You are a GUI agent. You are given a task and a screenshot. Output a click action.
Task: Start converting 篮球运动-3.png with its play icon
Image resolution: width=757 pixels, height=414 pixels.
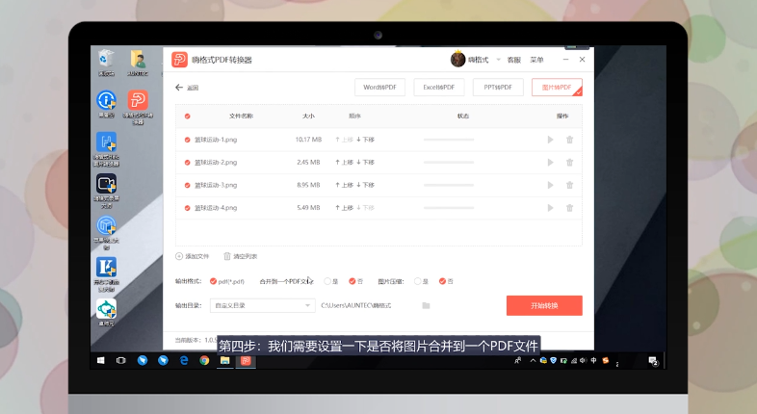[x=550, y=185]
